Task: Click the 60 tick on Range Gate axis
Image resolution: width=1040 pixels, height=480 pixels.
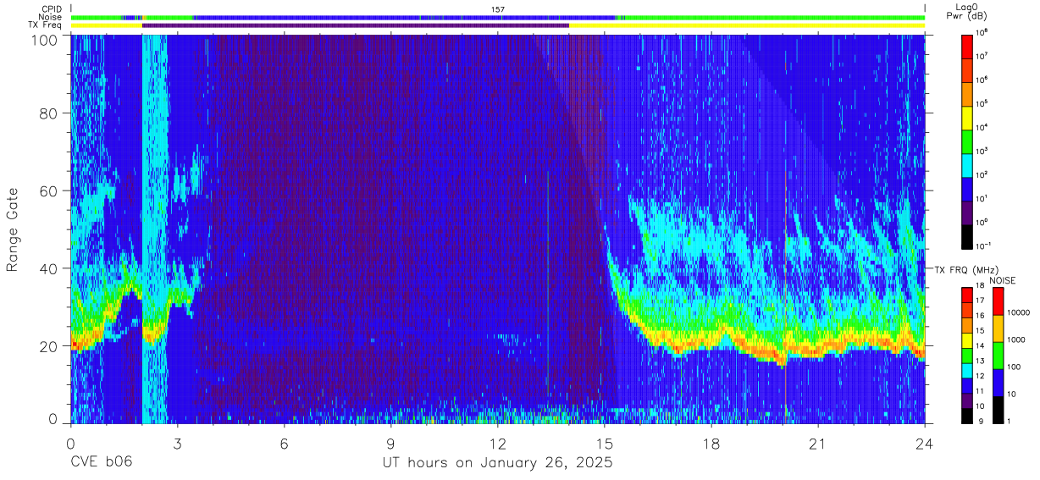Action: pyautogui.click(x=49, y=191)
